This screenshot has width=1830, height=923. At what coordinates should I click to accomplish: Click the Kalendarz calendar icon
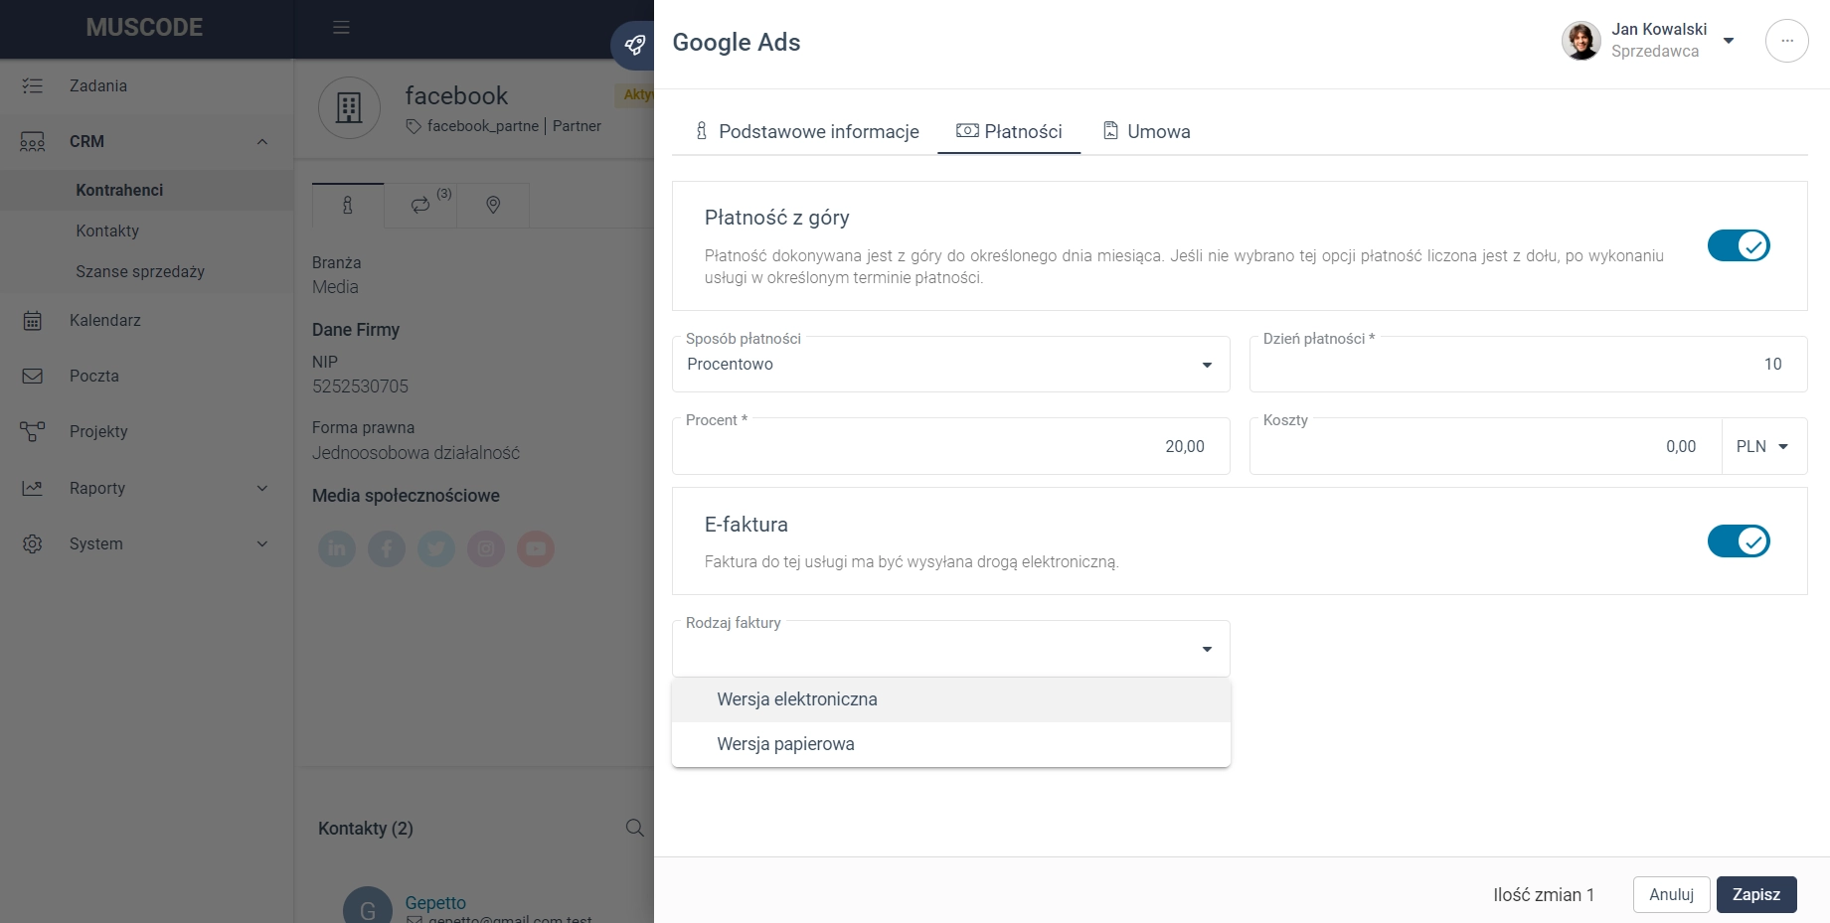pyautogui.click(x=33, y=320)
